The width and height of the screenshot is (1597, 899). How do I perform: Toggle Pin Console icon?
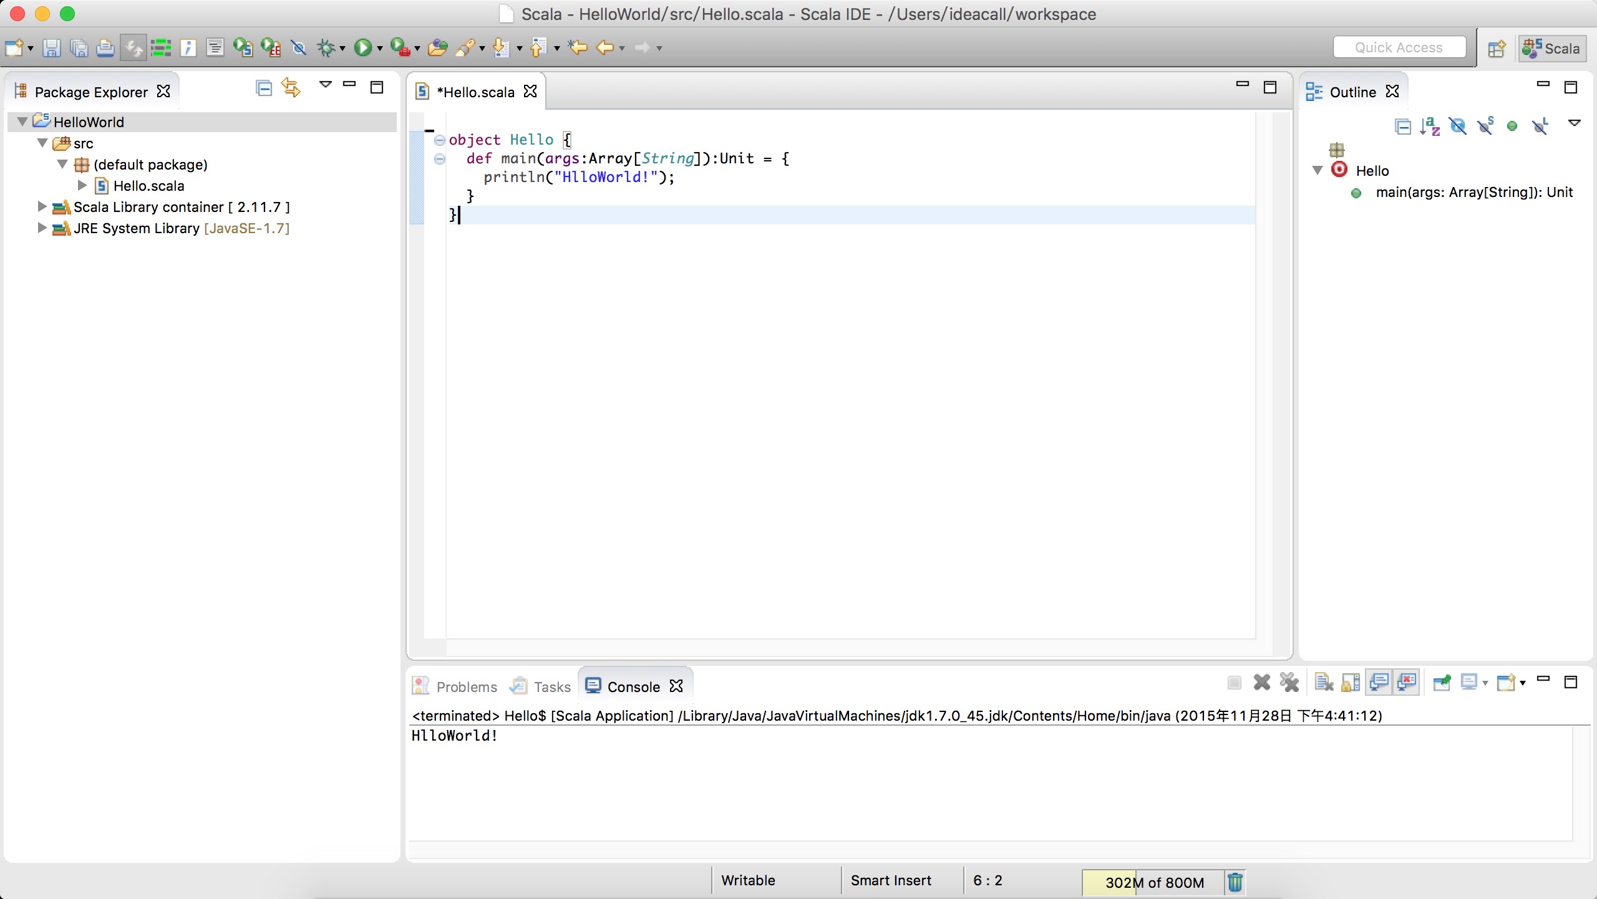pyautogui.click(x=1442, y=683)
